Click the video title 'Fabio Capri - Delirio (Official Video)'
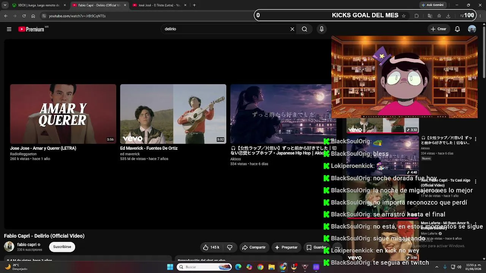Image resolution: width=486 pixels, height=273 pixels. point(44,236)
